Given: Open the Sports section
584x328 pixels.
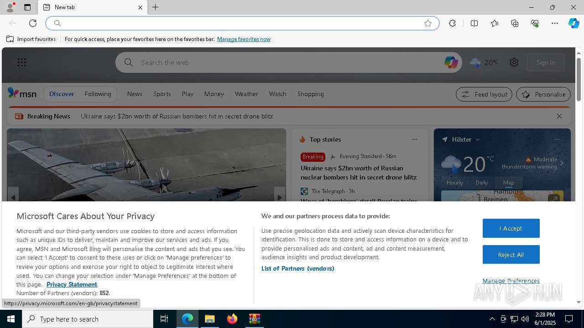Looking at the screenshot, I should (x=162, y=94).
